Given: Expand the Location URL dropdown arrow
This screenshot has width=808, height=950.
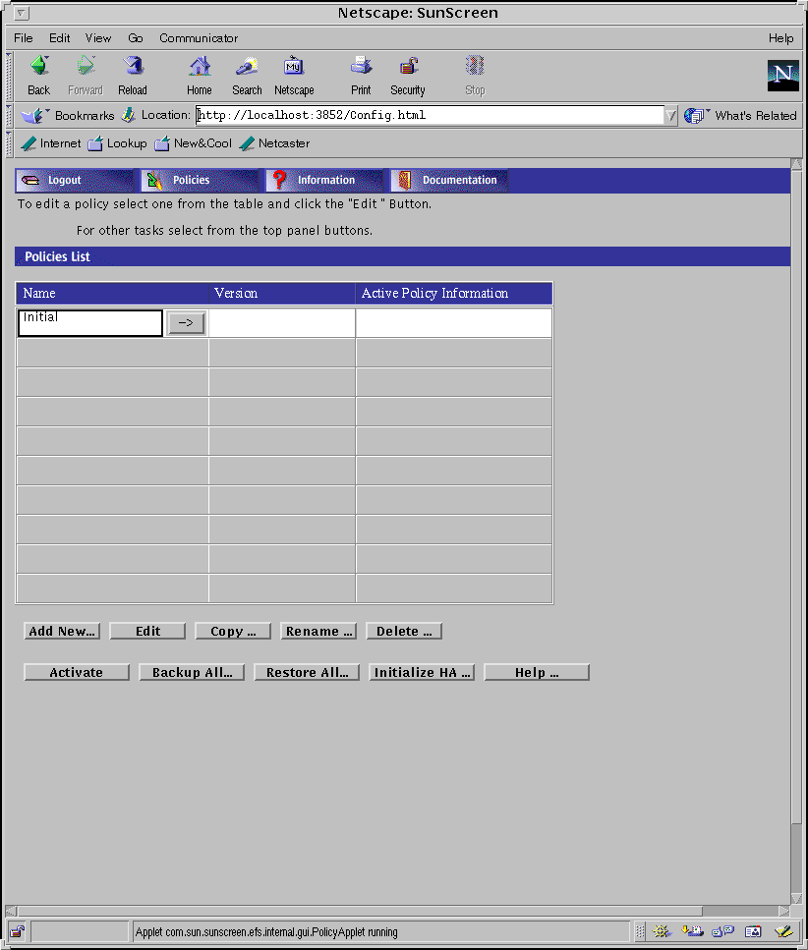Looking at the screenshot, I should pyautogui.click(x=670, y=115).
